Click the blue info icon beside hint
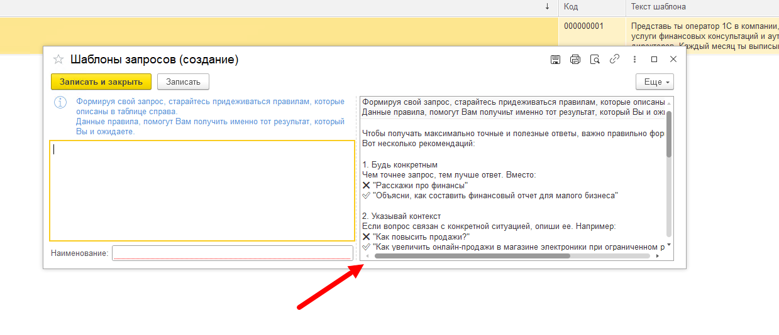 (60, 102)
